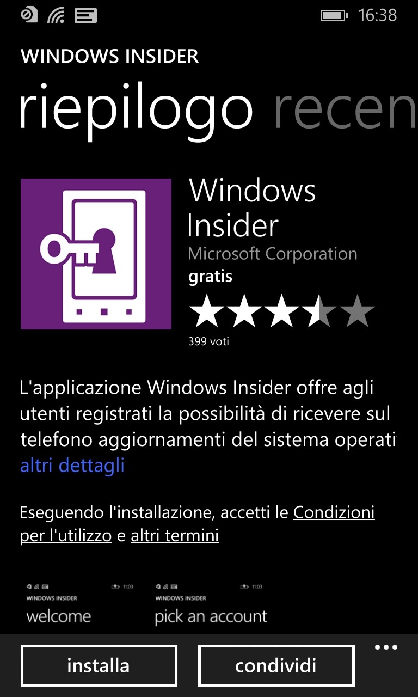Open the altri termini link

175,535
